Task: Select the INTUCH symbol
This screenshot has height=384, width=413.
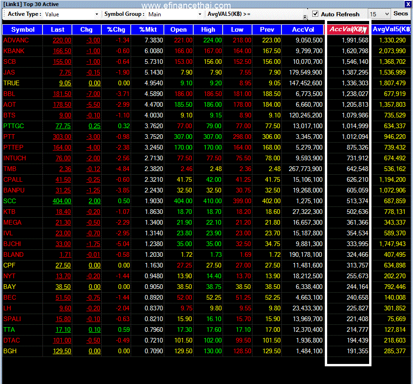Action: (14, 158)
